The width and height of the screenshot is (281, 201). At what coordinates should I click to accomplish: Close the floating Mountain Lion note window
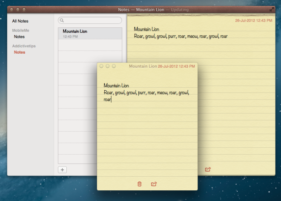pyautogui.click(x=101, y=66)
